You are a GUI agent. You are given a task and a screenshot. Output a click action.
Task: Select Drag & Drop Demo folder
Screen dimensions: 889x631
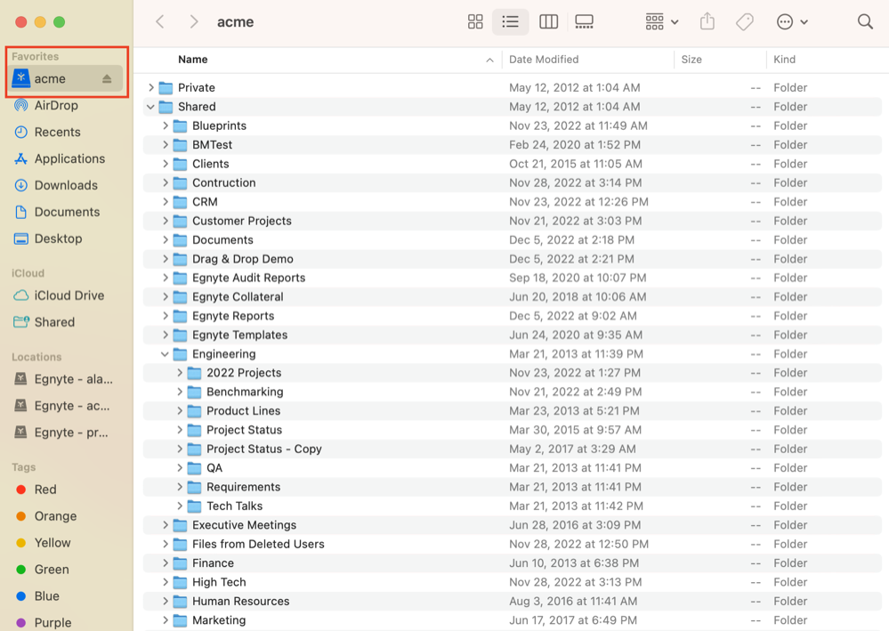pyautogui.click(x=513, y=259)
